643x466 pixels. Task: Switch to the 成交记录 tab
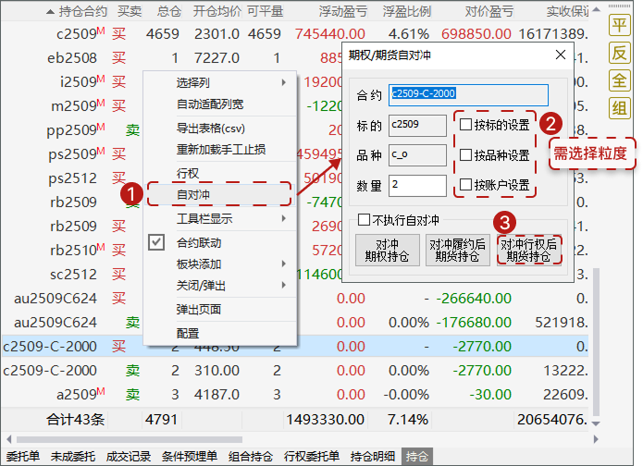(x=128, y=457)
